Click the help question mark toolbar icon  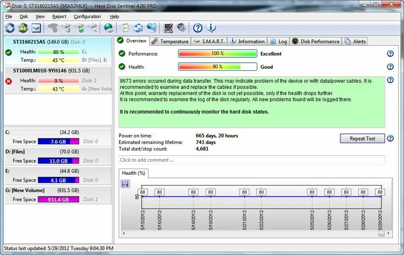198,28
